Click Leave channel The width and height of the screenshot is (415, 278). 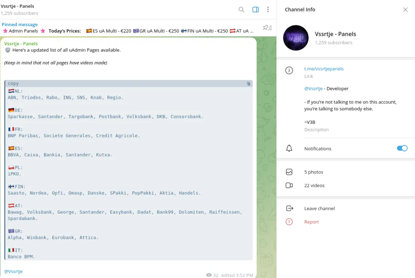point(319,208)
